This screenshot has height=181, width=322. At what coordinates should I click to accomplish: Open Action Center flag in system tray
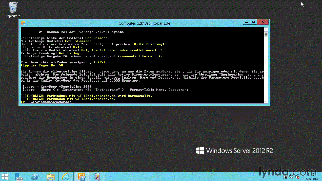coord(285,177)
